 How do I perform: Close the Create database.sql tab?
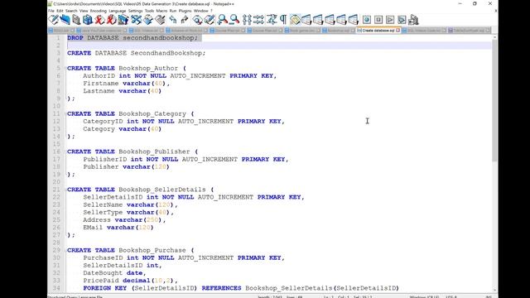click(398, 31)
